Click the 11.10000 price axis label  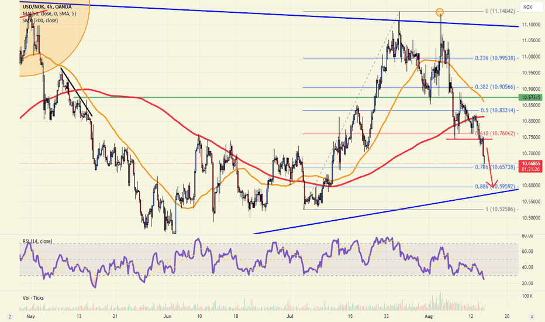(x=531, y=25)
